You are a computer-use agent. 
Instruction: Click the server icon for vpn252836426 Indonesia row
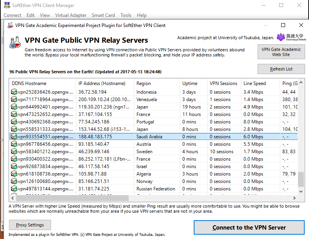[x=14, y=92]
